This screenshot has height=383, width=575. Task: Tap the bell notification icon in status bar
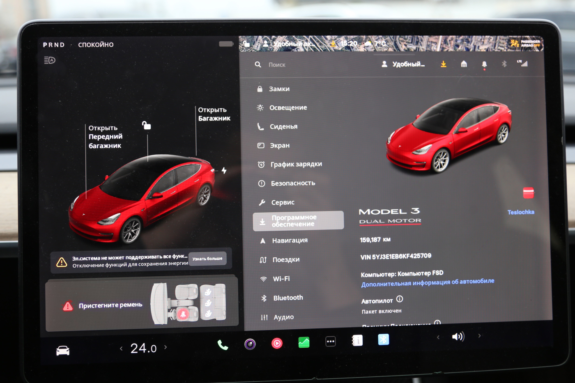(x=484, y=64)
